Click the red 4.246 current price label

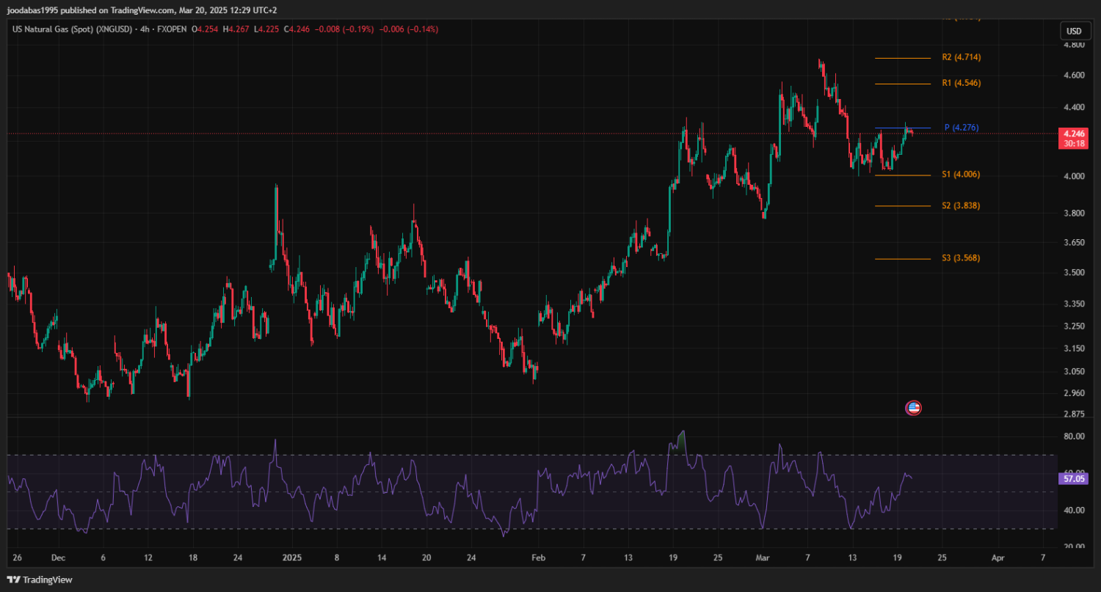(1073, 134)
